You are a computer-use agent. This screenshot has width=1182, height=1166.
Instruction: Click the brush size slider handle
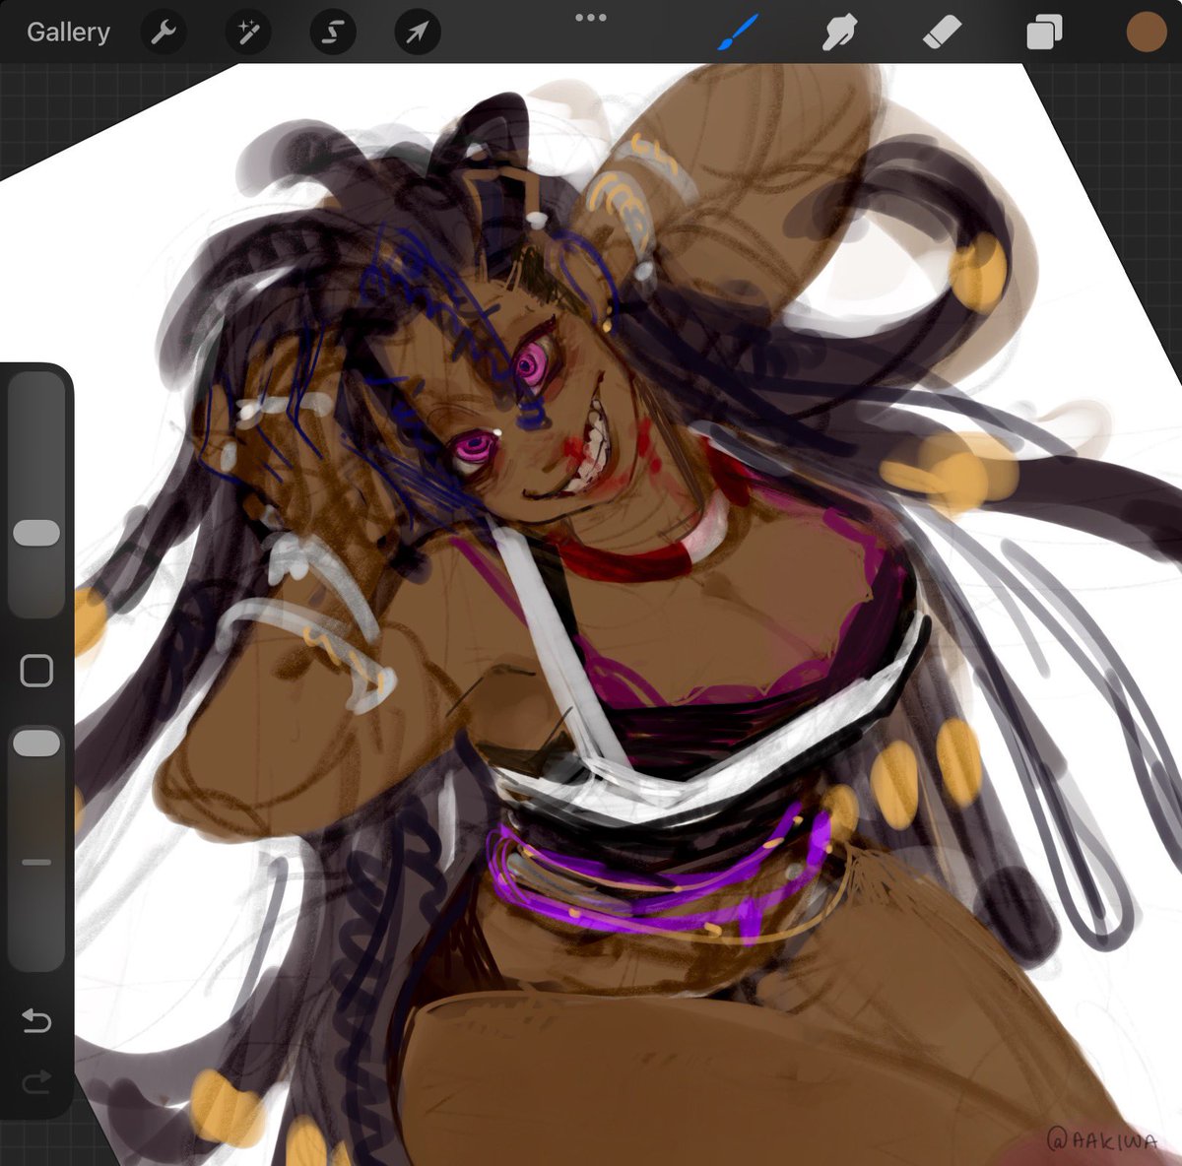tap(37, 533)
